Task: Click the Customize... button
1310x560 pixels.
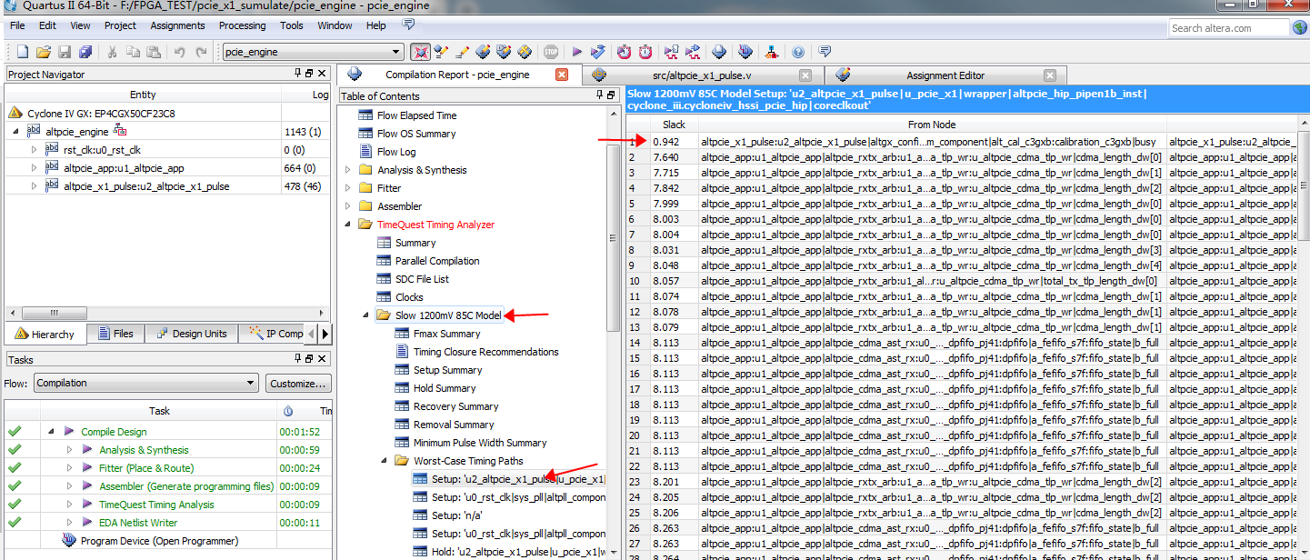Action: coord(298,384)
